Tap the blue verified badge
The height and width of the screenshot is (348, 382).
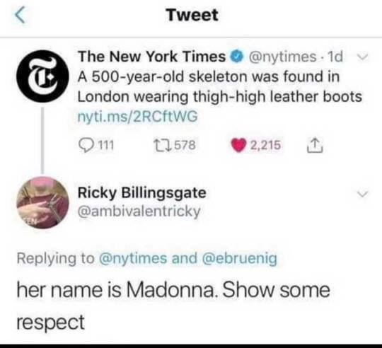(236, 57)
